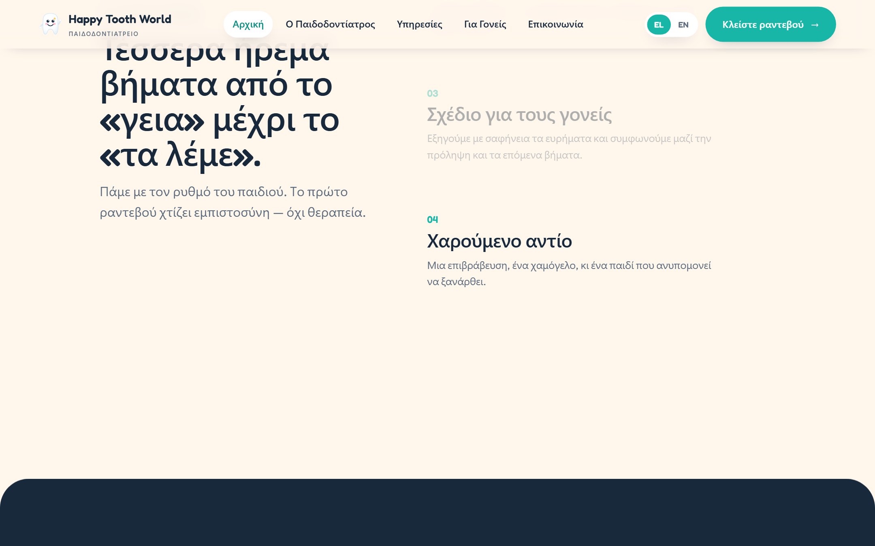This screenshot has height=546, width=875.
Task: Click the smiling tooth mascot logo
Action: coord(50,24)
